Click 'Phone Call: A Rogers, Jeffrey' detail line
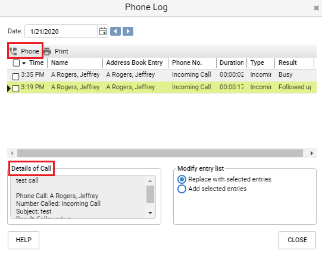The height and width of the screenshot is (260, 322). pyautogui.click(x=57, y=196)
